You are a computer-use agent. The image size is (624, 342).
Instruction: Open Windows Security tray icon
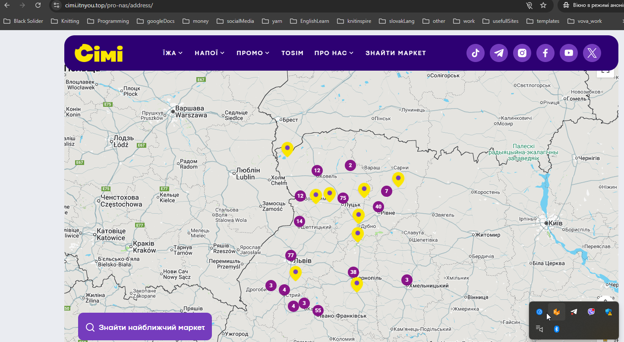click(x=608, y=312)
